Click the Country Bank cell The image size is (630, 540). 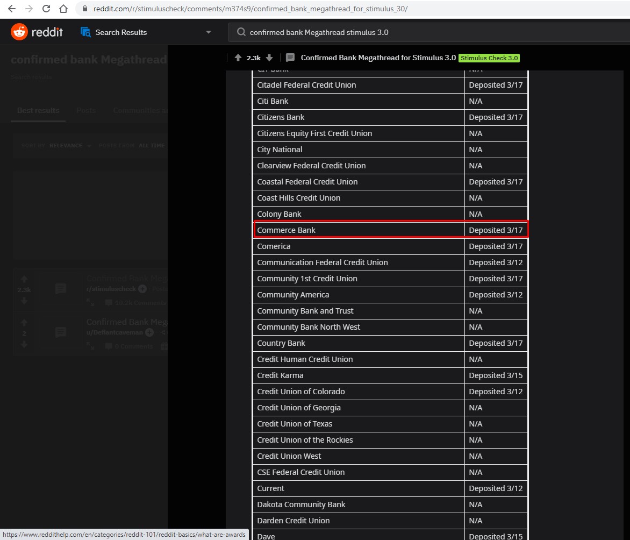click(359, 343)
